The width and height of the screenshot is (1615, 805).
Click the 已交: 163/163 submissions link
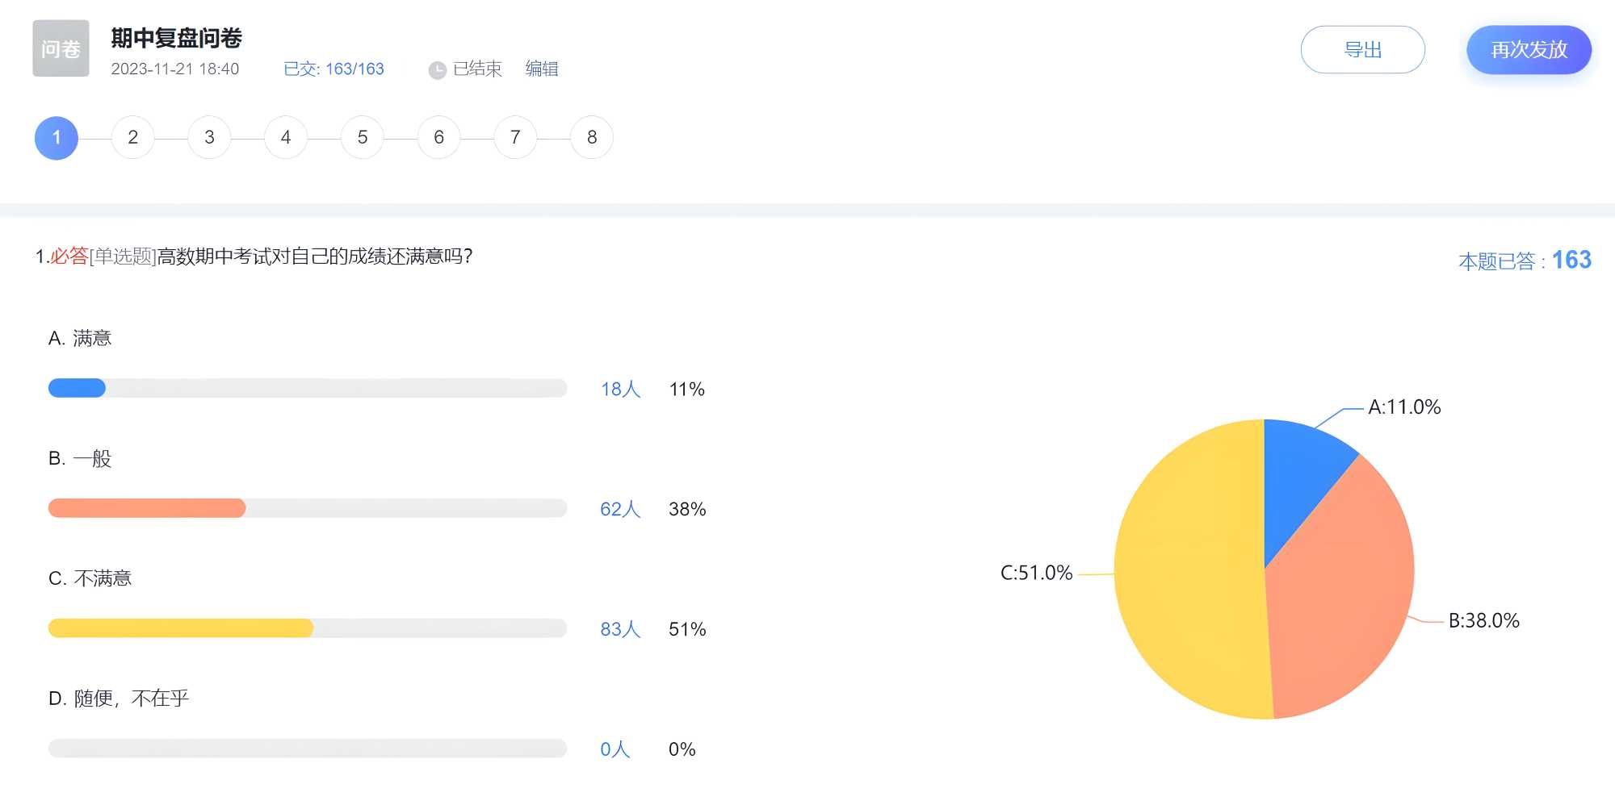[x=333, y=69]
